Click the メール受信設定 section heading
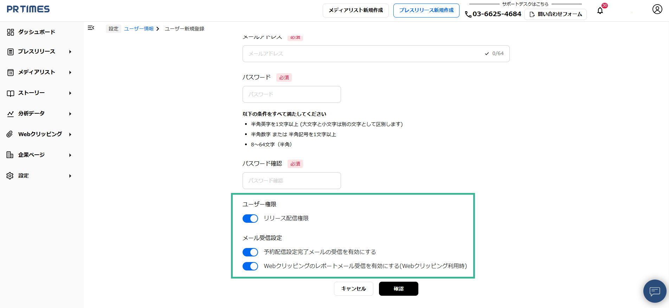Screen dimensions: 669x308 [262, 238]
